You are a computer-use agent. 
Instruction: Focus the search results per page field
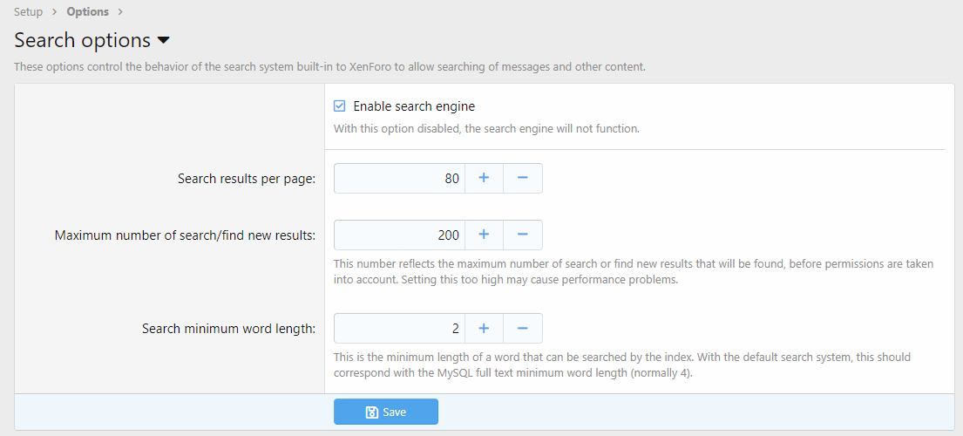click(399, 178)
